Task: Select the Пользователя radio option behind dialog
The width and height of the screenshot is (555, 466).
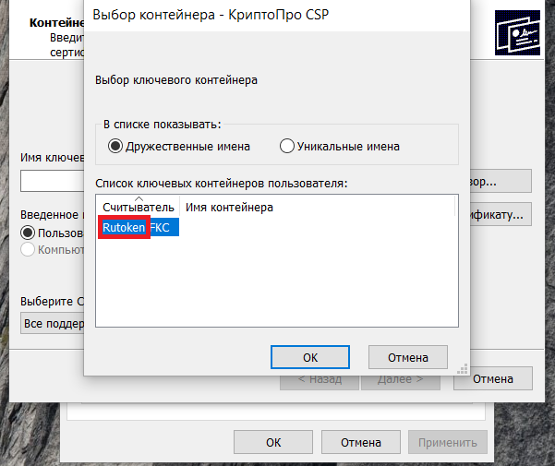Action: [x=28, y=233]
